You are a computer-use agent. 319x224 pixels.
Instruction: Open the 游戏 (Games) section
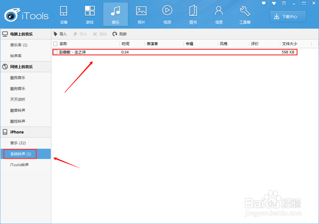click(x=90, y=14)
